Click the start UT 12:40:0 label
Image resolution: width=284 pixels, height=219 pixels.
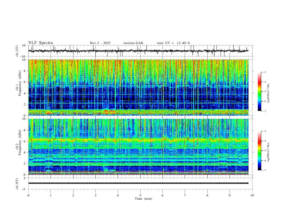pyautogui.click(x=173, y=43)
